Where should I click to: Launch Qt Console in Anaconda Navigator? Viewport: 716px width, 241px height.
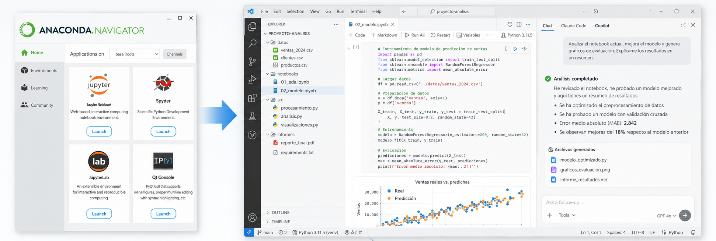click(x=163, y=214)
